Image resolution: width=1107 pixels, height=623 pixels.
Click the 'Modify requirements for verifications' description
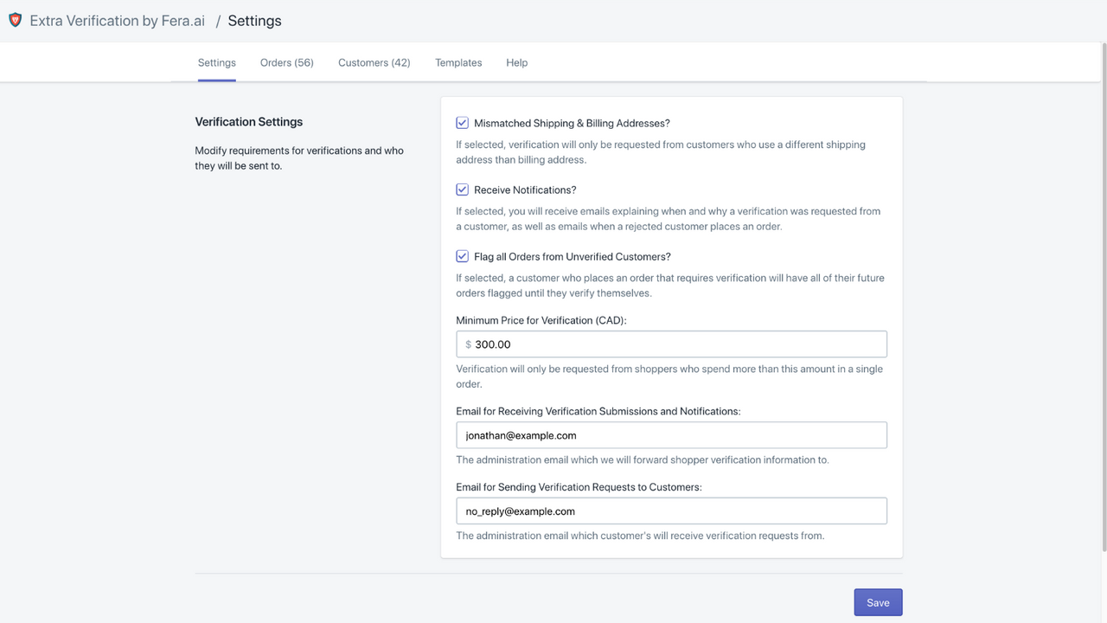[299, 157]
